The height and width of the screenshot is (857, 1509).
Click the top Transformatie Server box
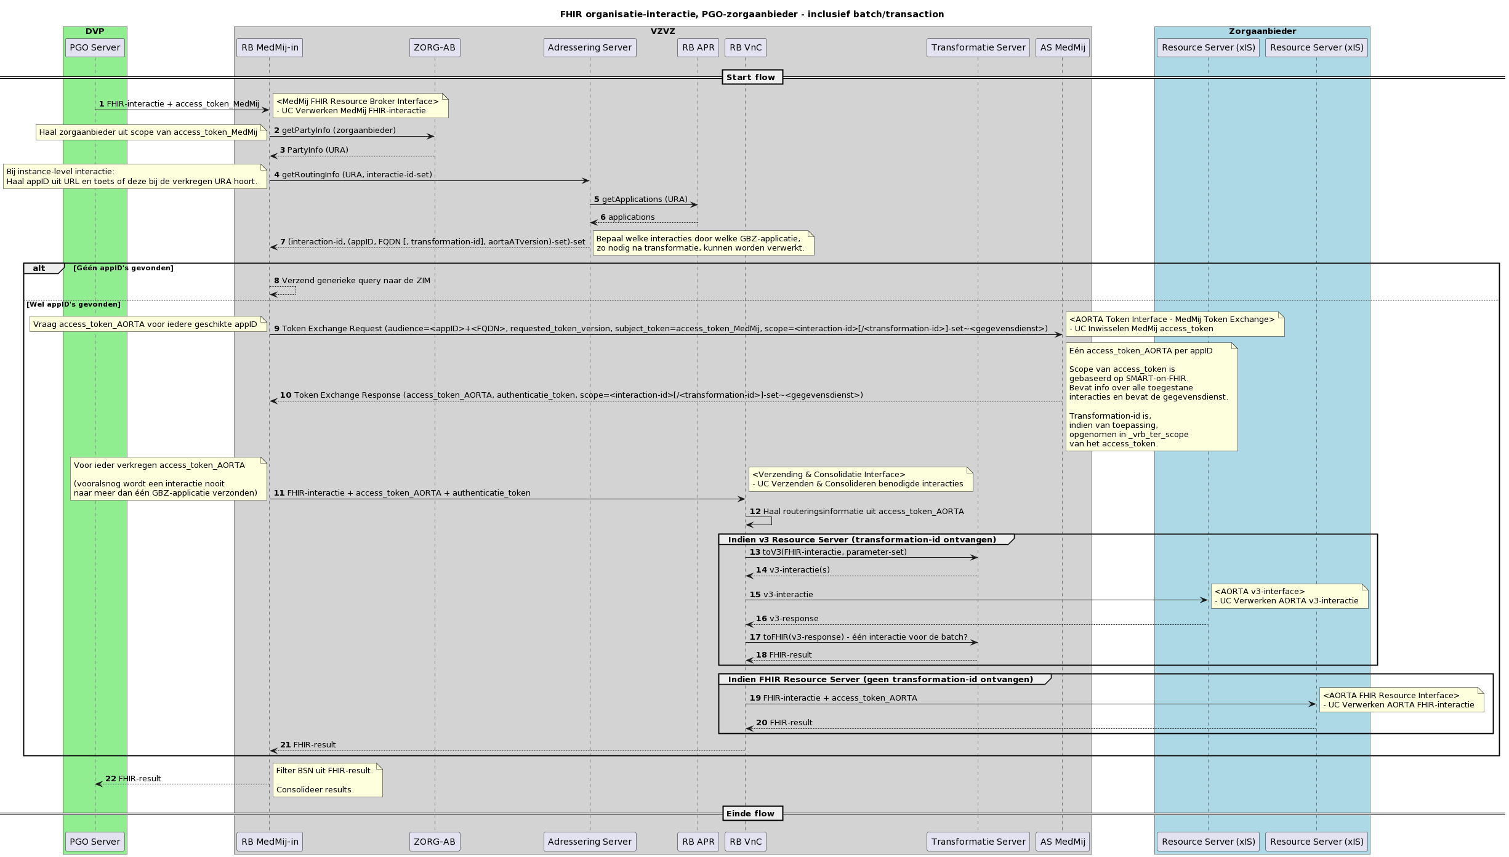(978, 47)
